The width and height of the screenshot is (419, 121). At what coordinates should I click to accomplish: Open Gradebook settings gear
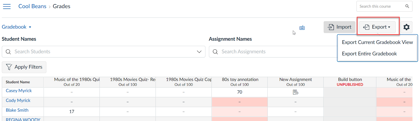pyautogui.click(x=406, y=27)
